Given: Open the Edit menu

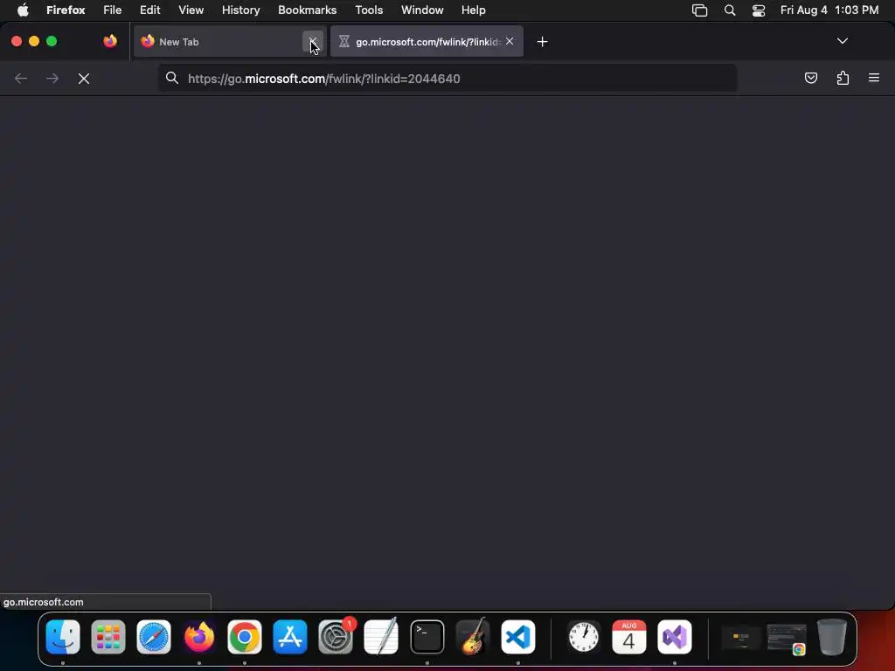Looking at the screenshot, I should [150, 10].
